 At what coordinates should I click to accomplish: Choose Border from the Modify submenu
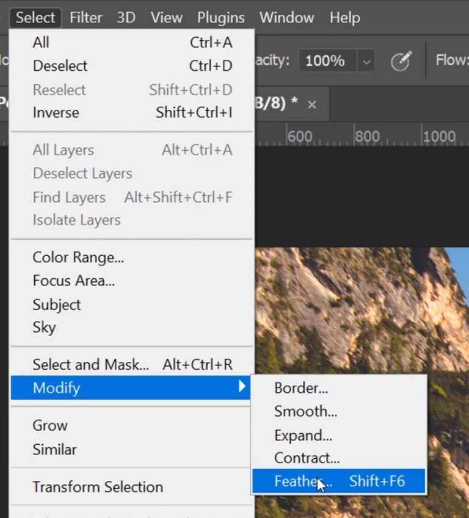(300, 387)
